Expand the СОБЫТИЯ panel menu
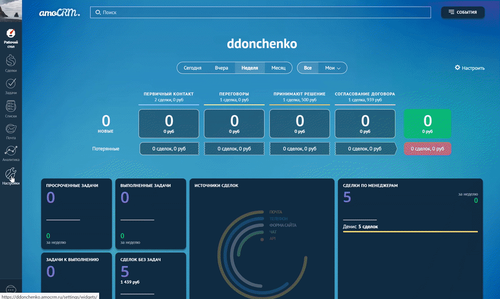Image resolution: width=500 pixels, height=299 pixels. click(462, 12)
